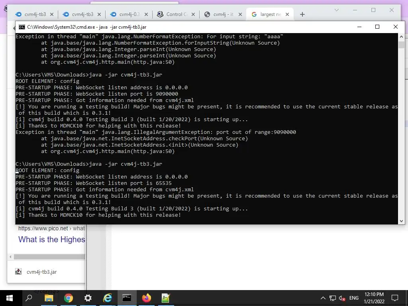The image size is (408, 306).
Task: Close the Control C tab
Action: pyautogui.click(x=193, y=15)
